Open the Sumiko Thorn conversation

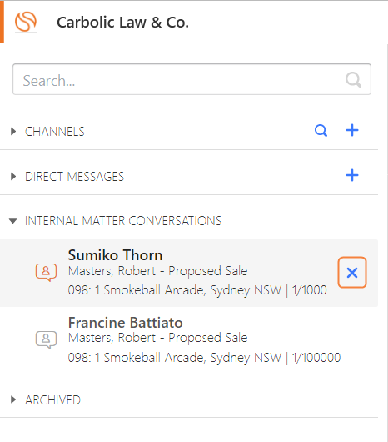coord(189,273)
